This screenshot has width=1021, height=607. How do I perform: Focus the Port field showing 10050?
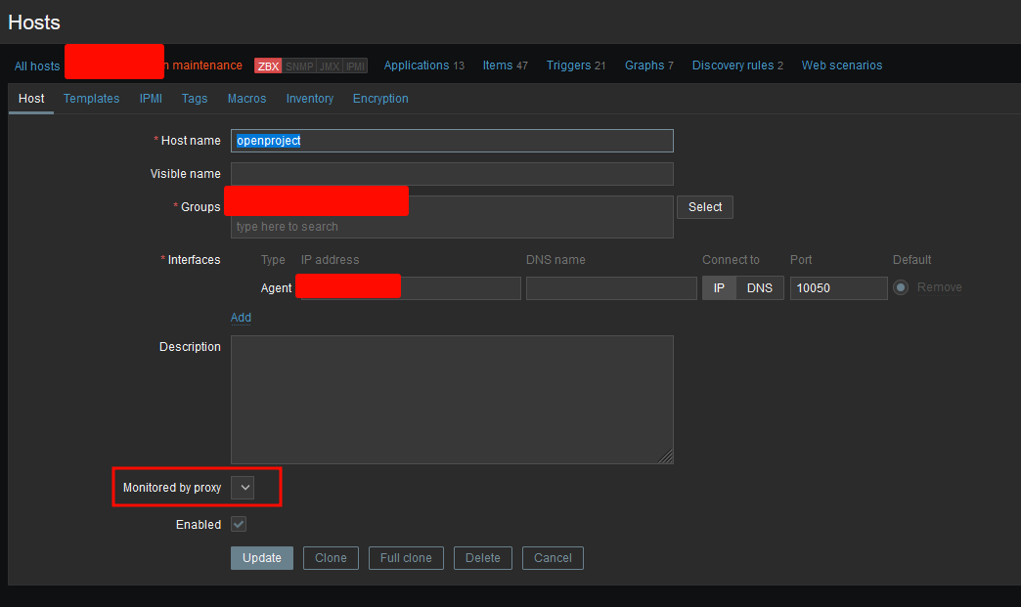pyautogui.click(x=838, y=288)
